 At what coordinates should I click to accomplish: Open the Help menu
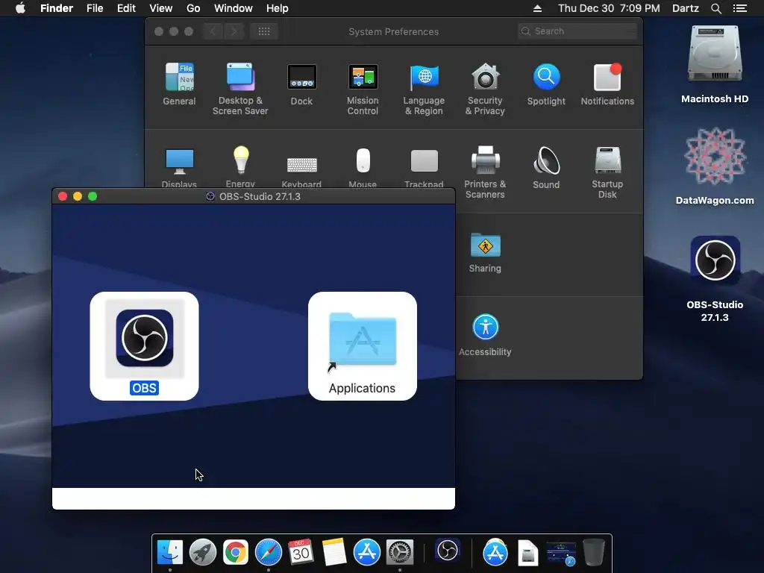click(x=278, y=8)
